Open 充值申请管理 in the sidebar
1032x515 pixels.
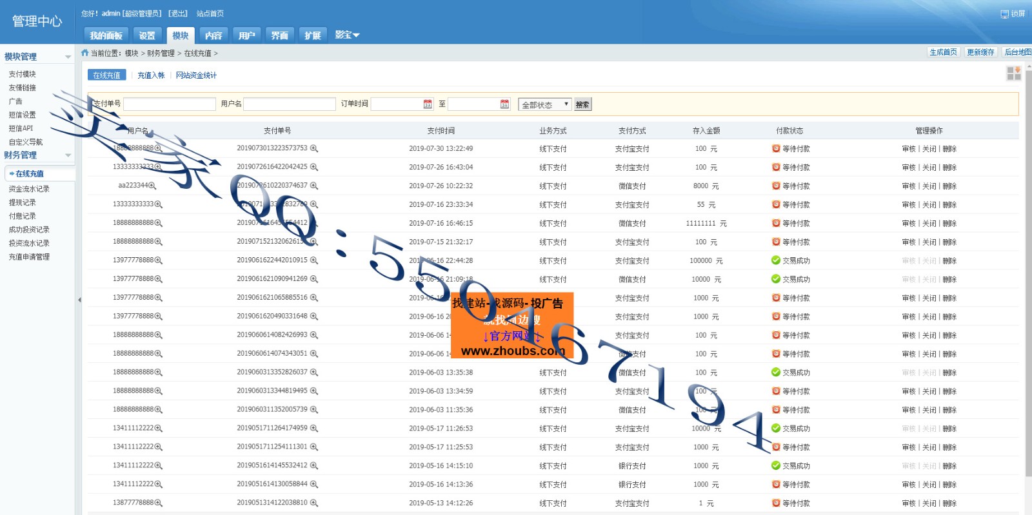pos(29,257)
